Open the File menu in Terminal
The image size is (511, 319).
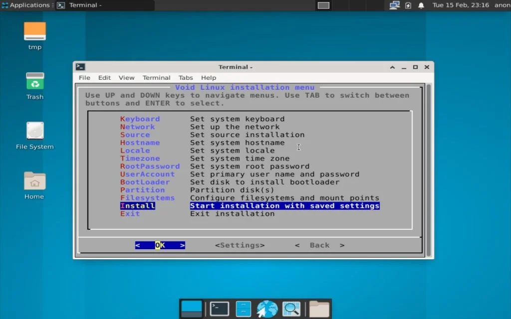(x=84, y=78)
